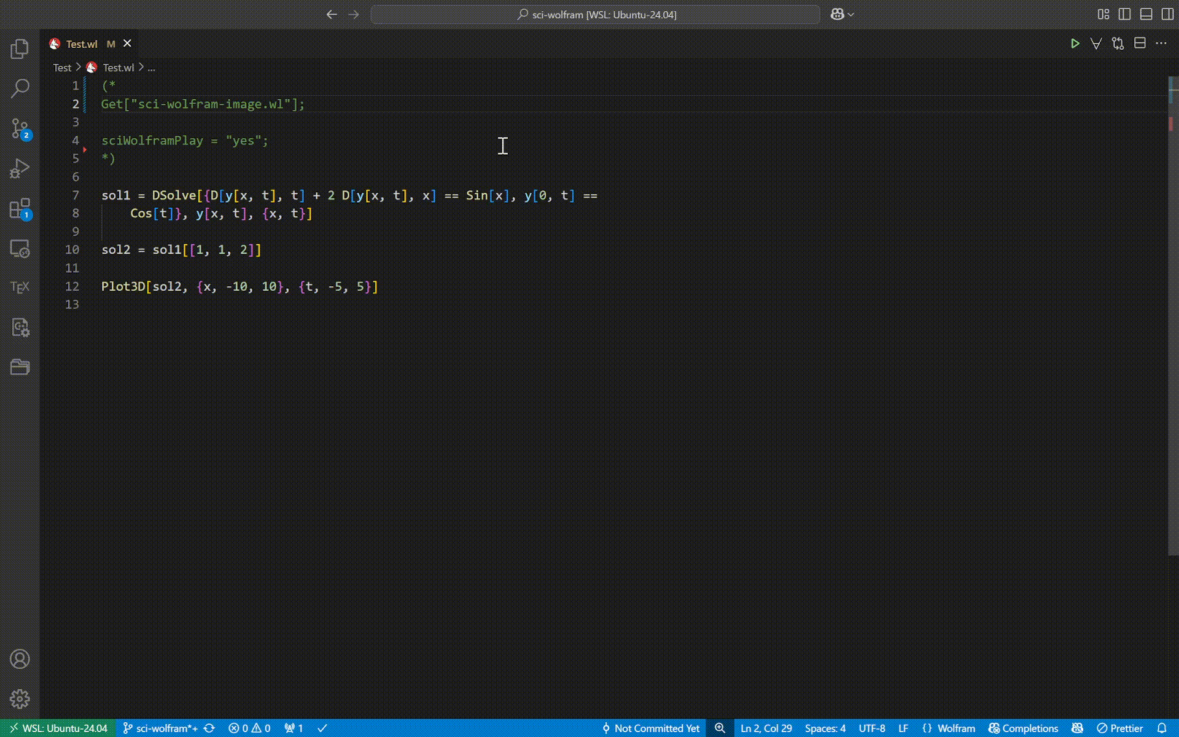Screen dimensions: 1179x737
Task: Open notifications bell in status bar
Action: (1162, 728)
